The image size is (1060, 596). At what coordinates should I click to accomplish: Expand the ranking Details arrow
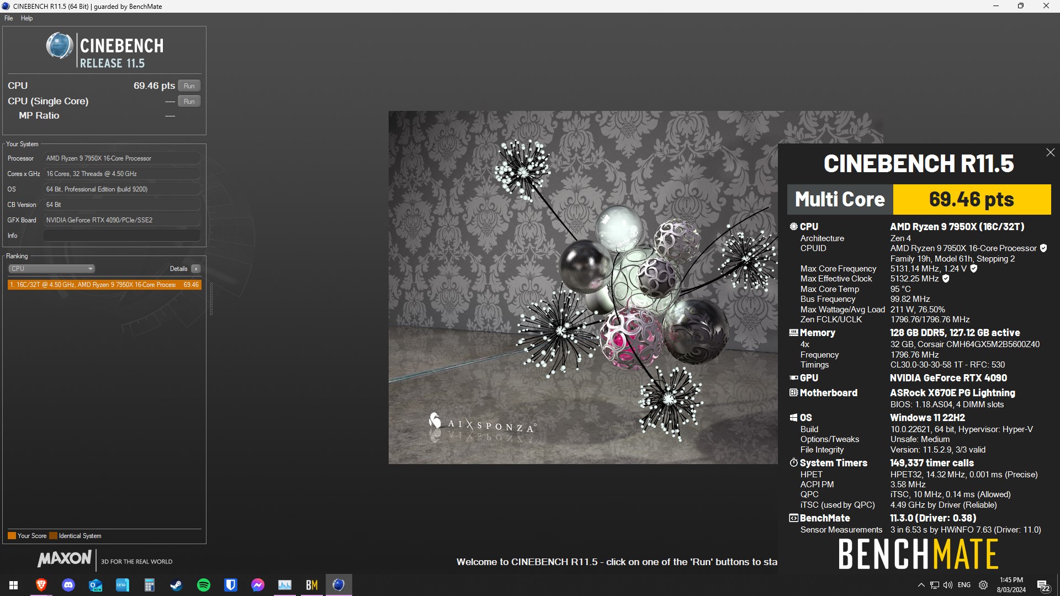(x=196, y=269)
